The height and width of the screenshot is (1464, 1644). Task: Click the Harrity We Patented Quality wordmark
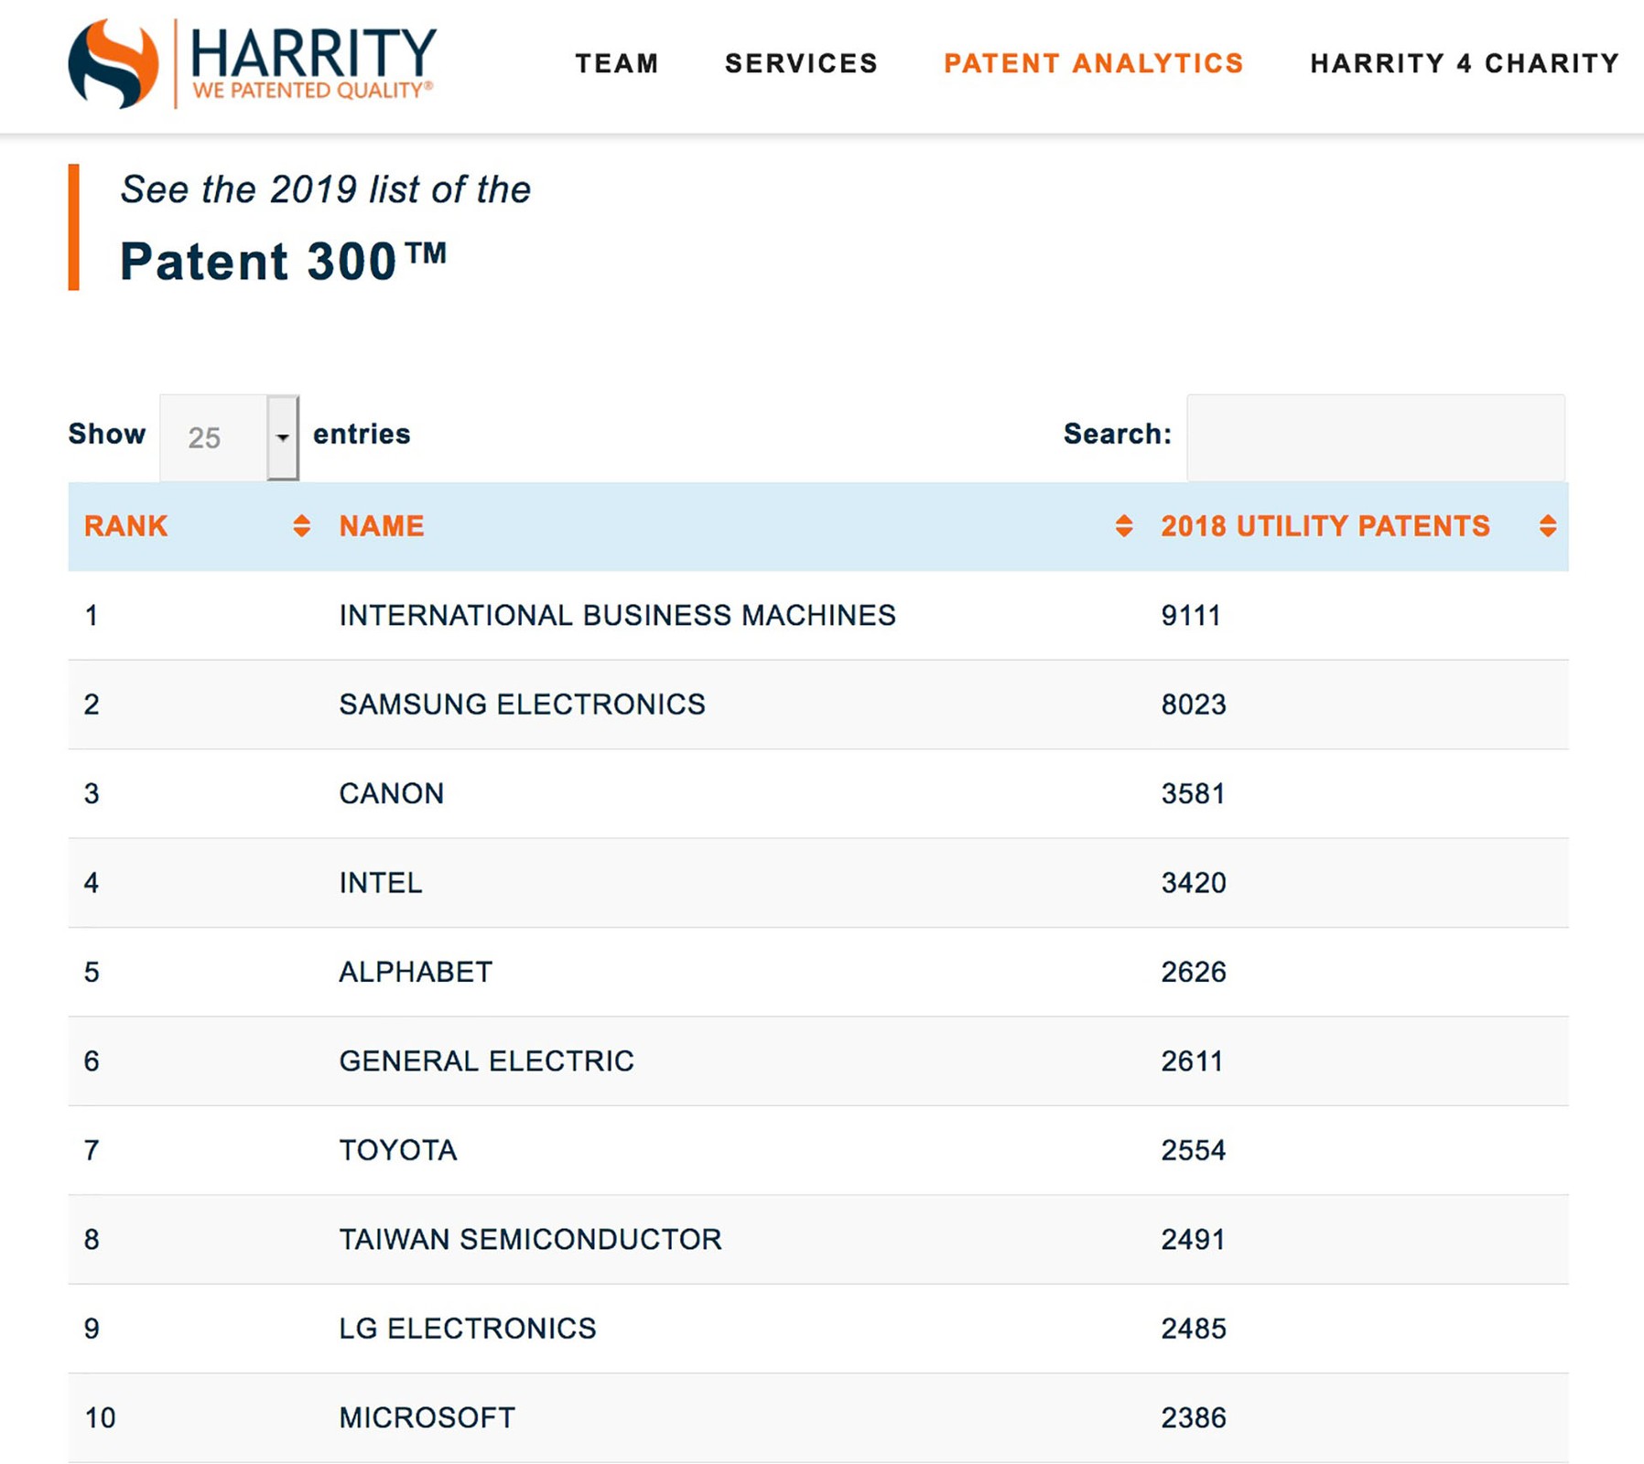312,62
